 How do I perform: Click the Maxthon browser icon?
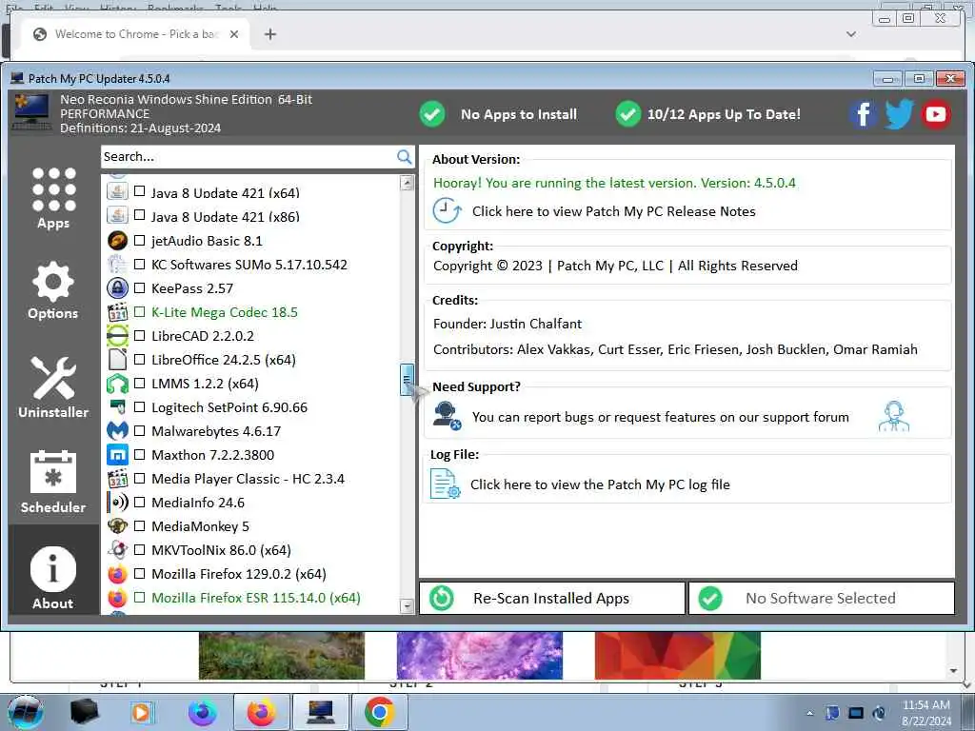[x=117, y=454]
